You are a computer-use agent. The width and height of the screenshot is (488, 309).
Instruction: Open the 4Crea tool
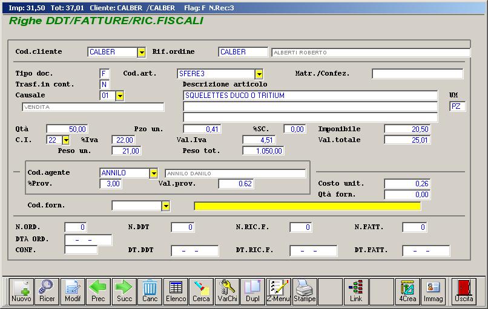(x=407, y=291)
